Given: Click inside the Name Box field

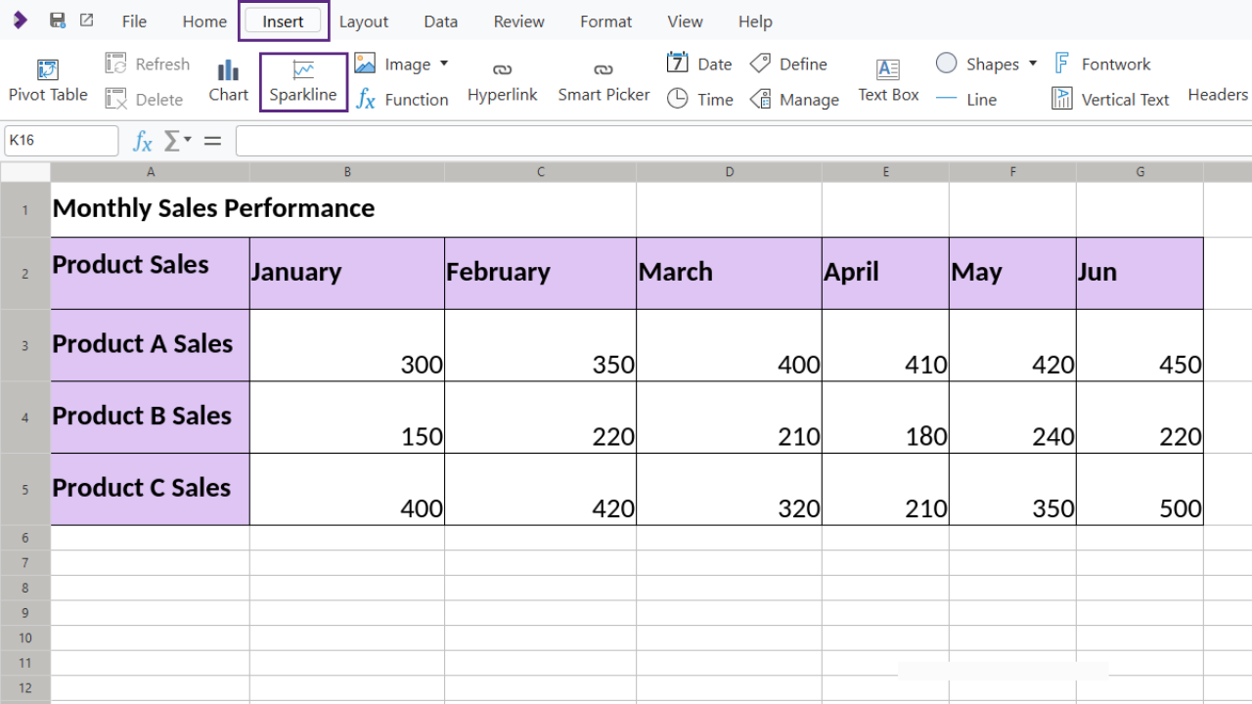Looking at the screenshot, I should [61, 140].
